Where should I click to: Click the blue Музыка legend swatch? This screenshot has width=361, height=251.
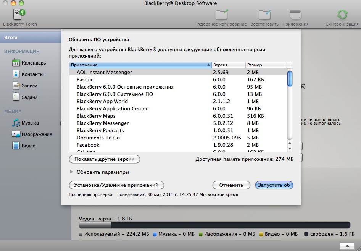155,234
